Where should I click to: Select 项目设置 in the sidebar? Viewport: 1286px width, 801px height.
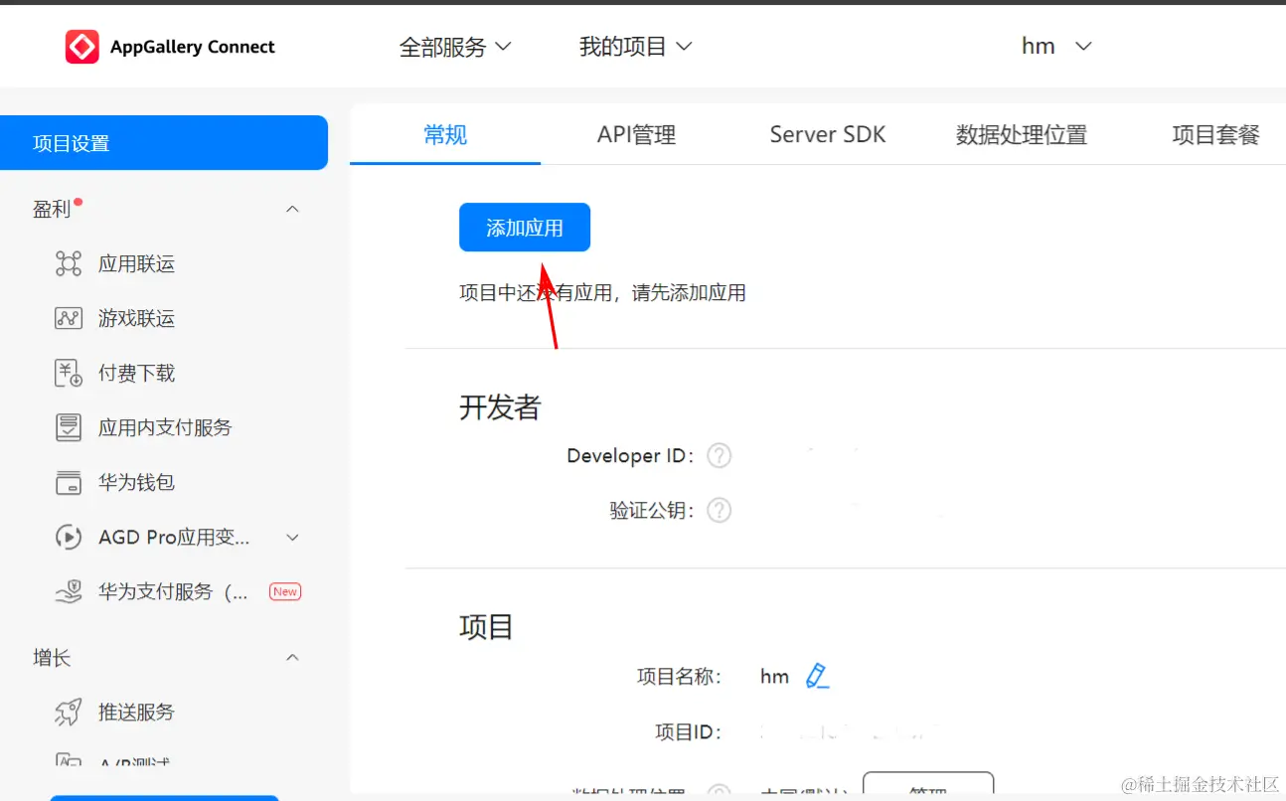point(164,143)
